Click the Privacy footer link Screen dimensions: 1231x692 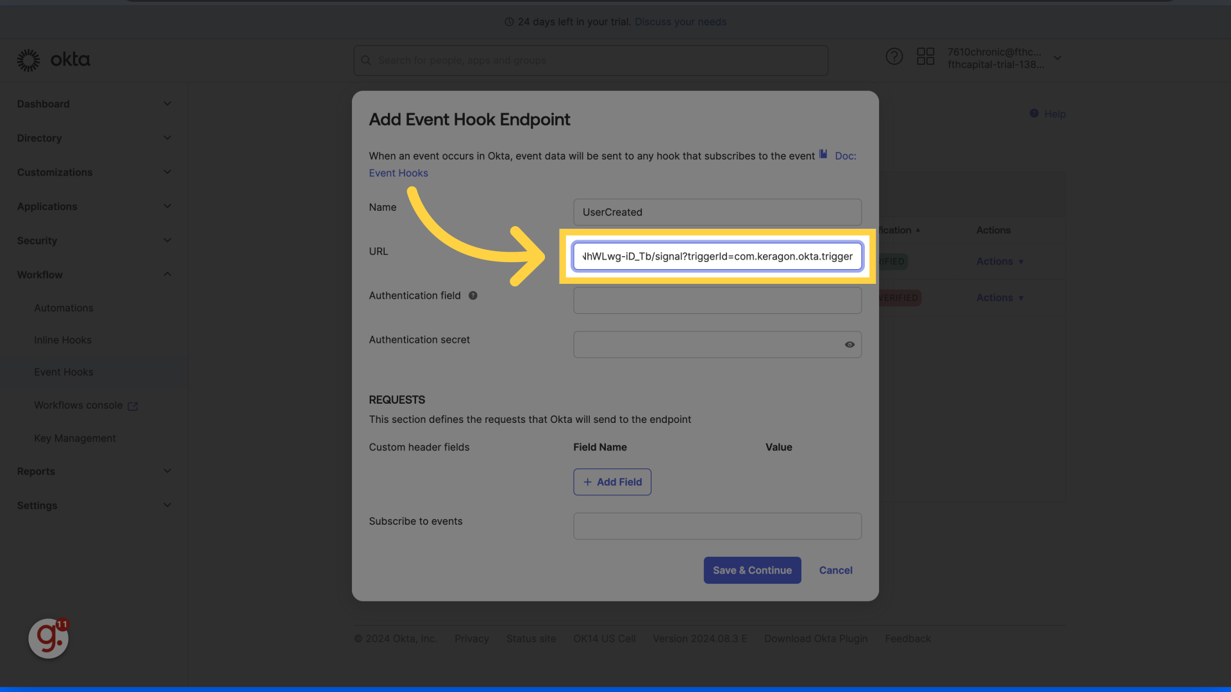pyautogui.click(x=471, y=639)
